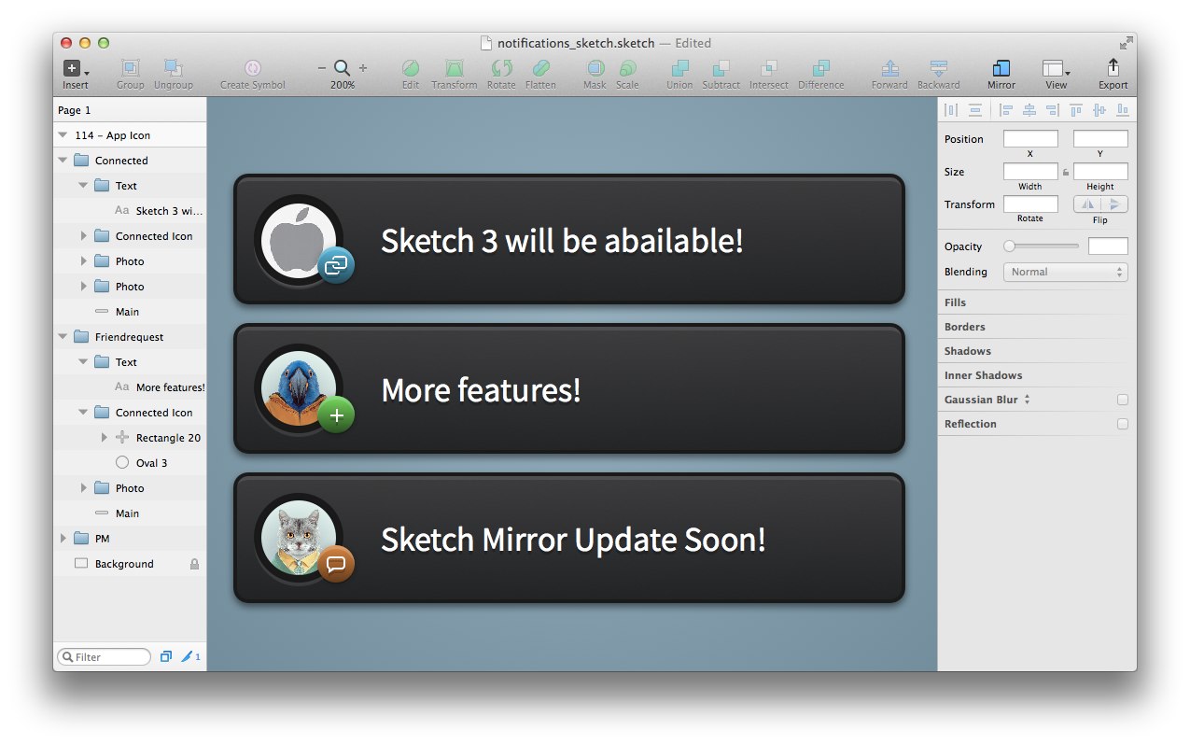Viewport: 1190px width, 745px height.
Task: Toggle the size proportion lock
Action: coord(1066,172)
